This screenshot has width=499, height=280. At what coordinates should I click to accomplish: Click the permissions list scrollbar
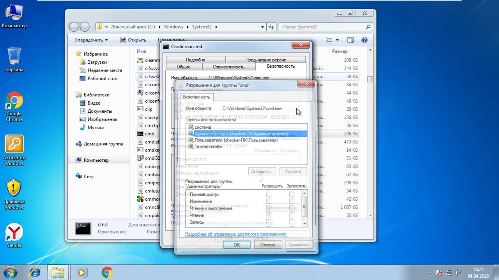pos(304,207)
